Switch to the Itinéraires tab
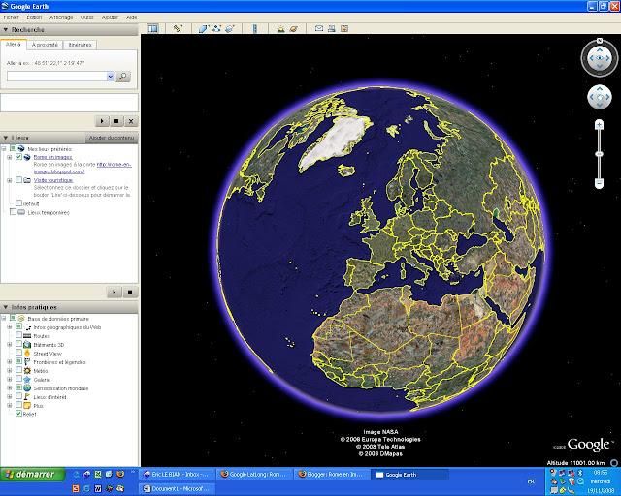This screenshot has width=621, height=496. [x=80, y=45]
